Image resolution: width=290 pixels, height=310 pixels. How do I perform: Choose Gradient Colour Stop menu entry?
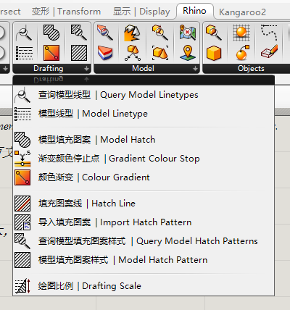pos(144,159)
